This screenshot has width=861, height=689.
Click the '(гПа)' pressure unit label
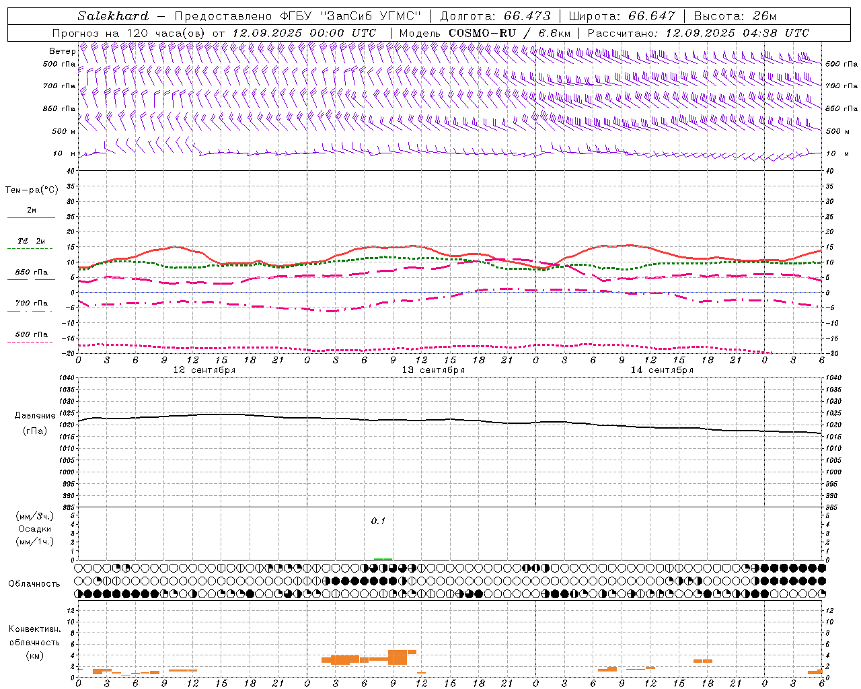coord(35,431)
